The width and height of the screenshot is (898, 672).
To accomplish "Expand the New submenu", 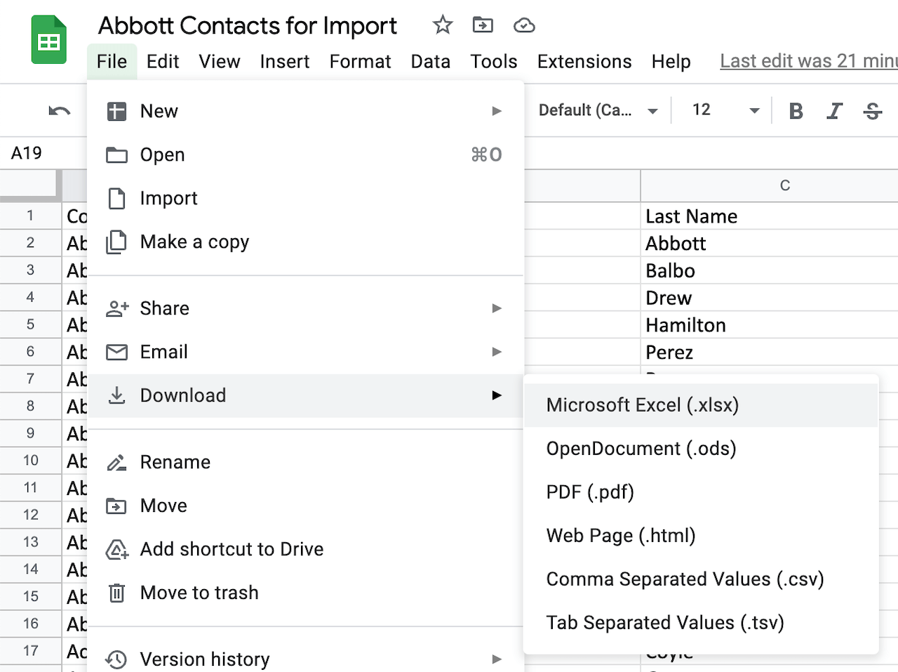I will (497, 110).
